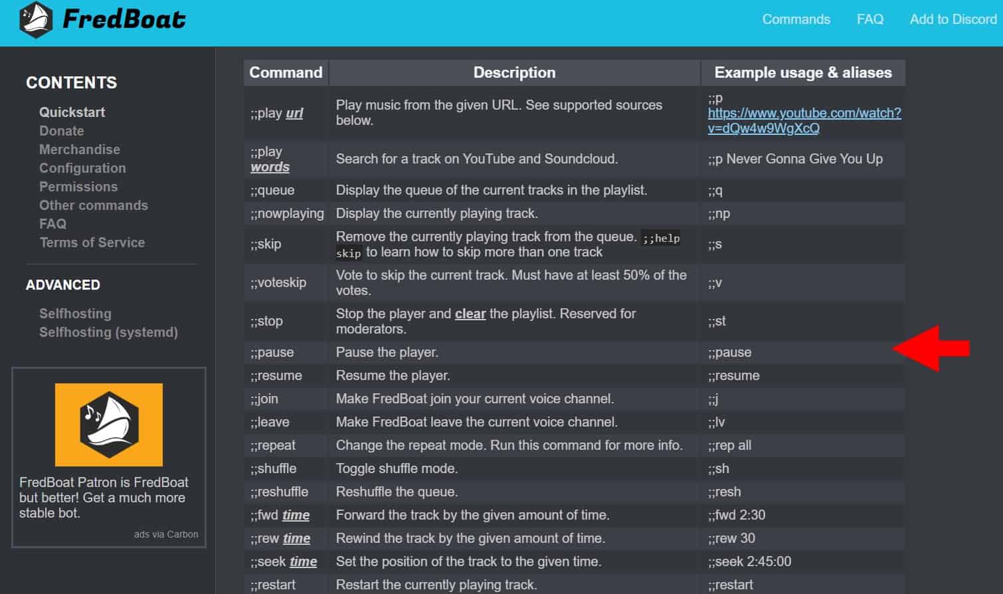
Task: Open the Merchandise sidebar link
Action: coord(80,149)
